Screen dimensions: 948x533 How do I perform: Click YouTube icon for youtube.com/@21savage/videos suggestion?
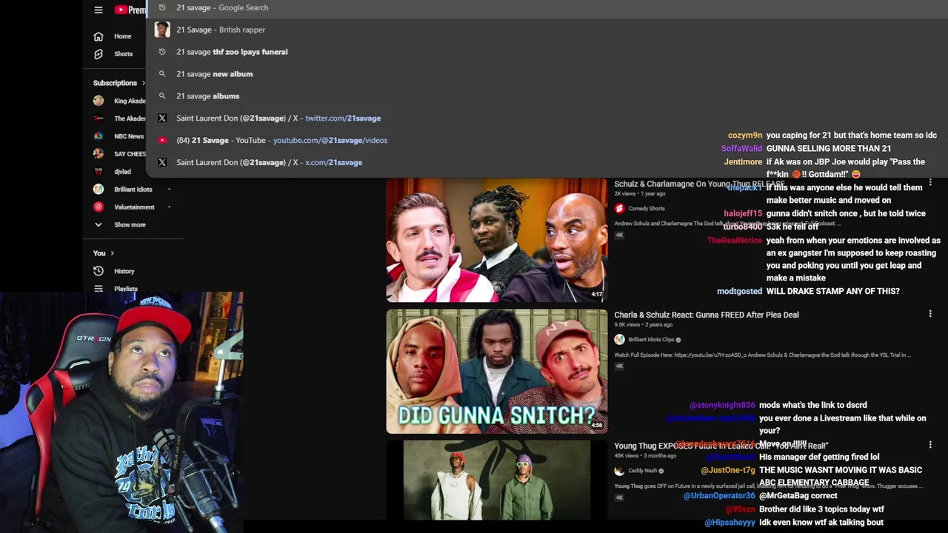[x=162, y=140]
